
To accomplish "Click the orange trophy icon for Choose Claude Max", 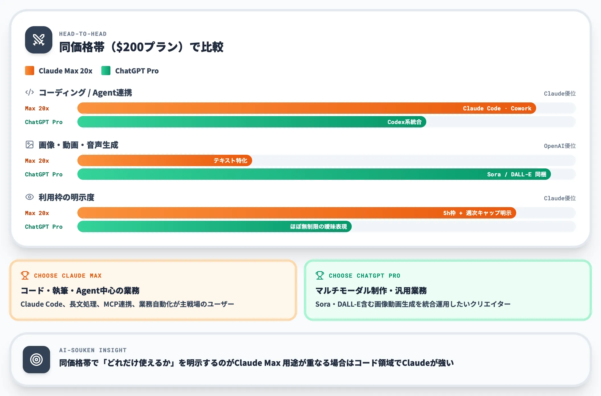I will [25, 275].
